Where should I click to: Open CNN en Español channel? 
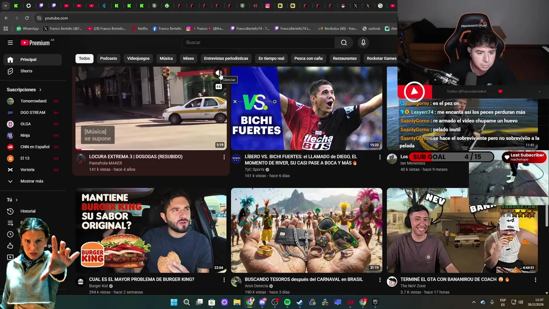pos(33,147)
